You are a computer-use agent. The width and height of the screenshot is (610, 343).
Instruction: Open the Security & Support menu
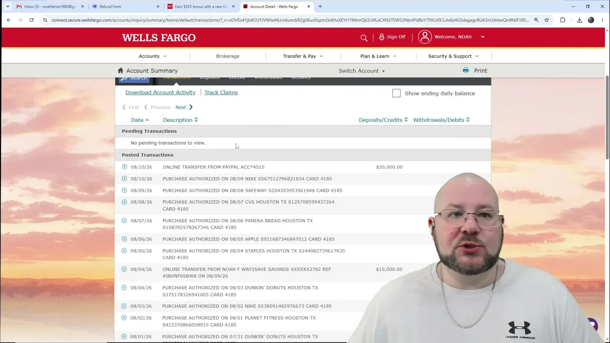pos(453,56)
